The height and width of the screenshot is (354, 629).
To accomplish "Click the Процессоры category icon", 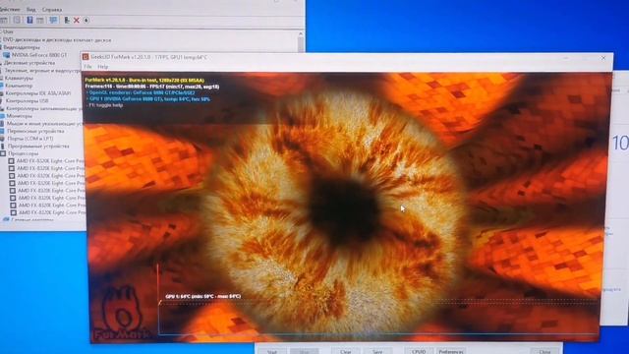I will tap(3, 153).
